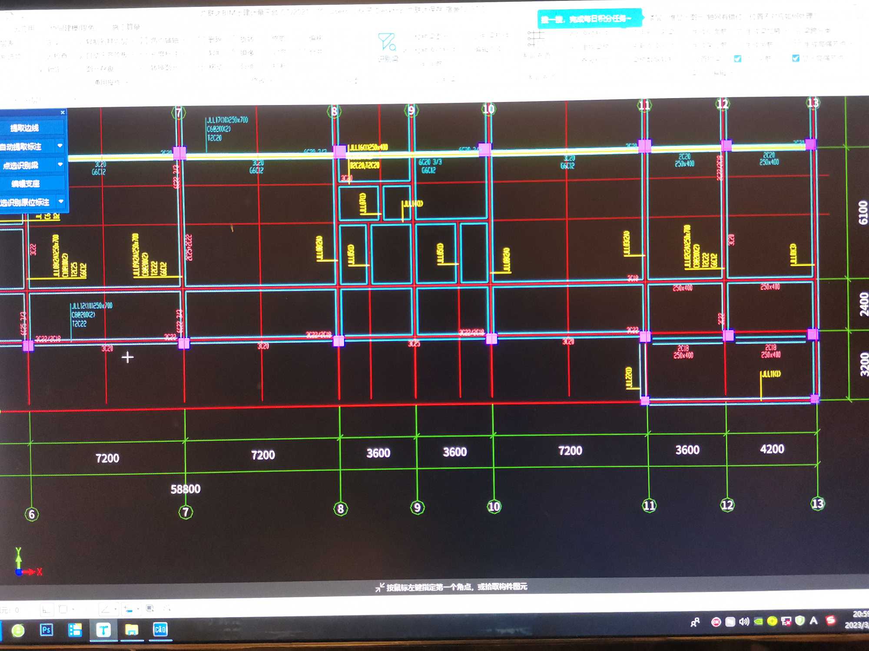Expand the 自动提取标注 dropdown arrow
This screenshot has width=869, height=651.
tap(60, 146)
